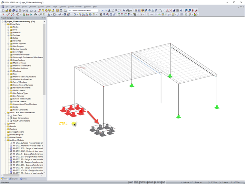Switch to the Display tab

click(14, 179)
